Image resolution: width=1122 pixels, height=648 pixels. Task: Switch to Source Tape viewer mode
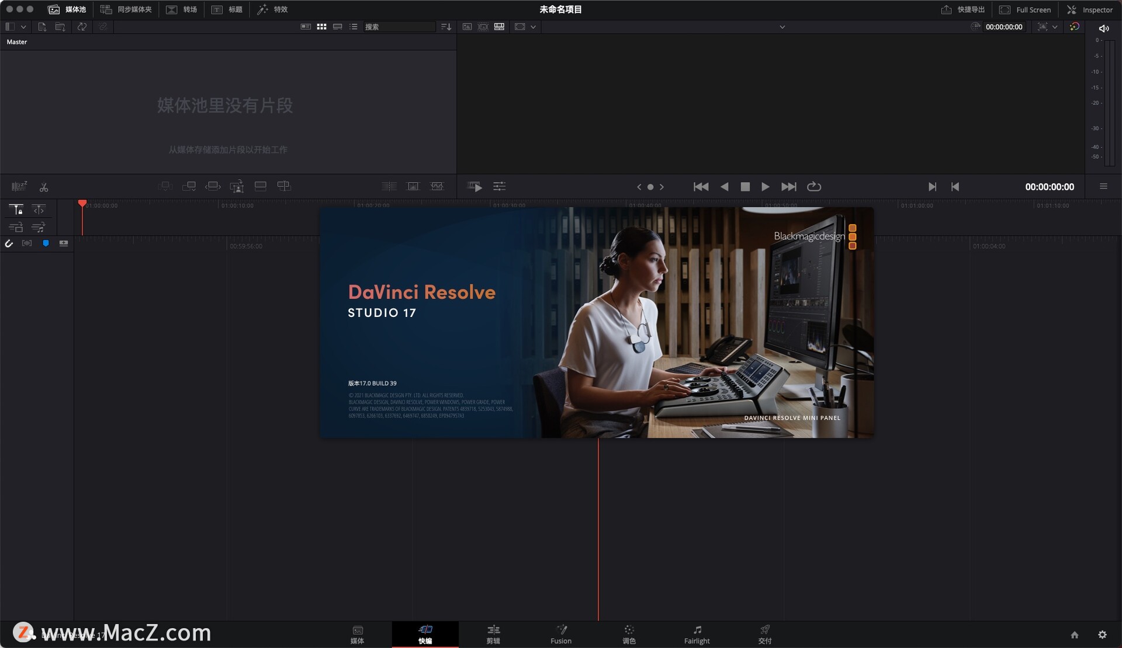[483, 27]
